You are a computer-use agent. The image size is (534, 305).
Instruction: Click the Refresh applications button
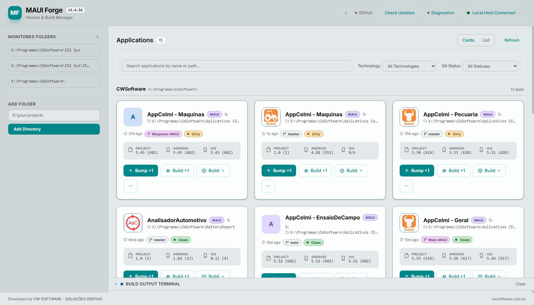pyautogui.click(x=512, y=40)
